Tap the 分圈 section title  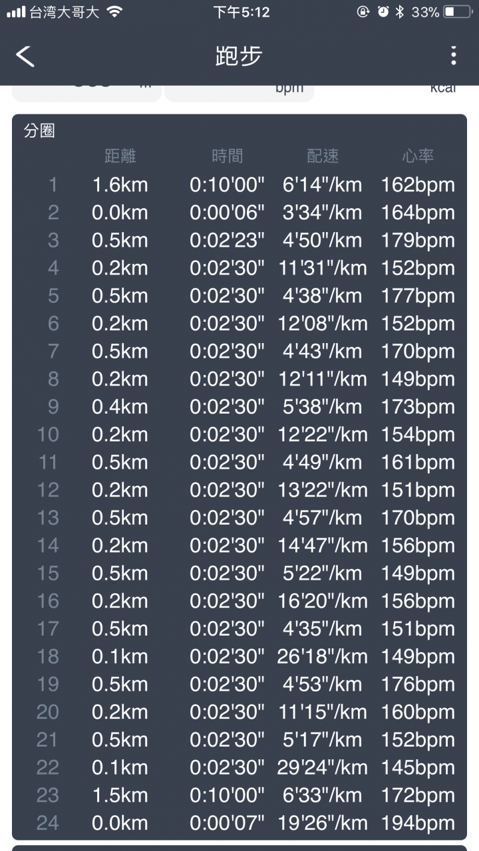[39, 131]
